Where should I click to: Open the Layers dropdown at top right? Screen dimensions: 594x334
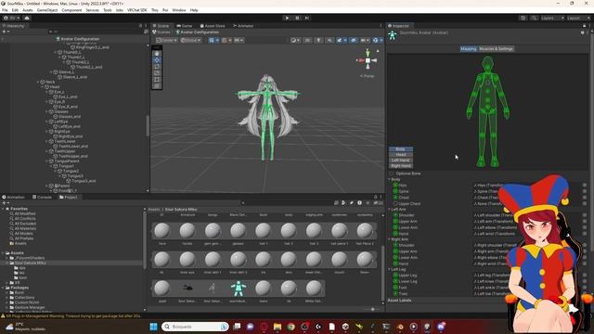click(552, 18)
